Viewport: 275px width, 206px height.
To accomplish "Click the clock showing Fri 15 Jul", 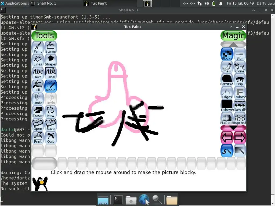I will click(x=240, y=3).
